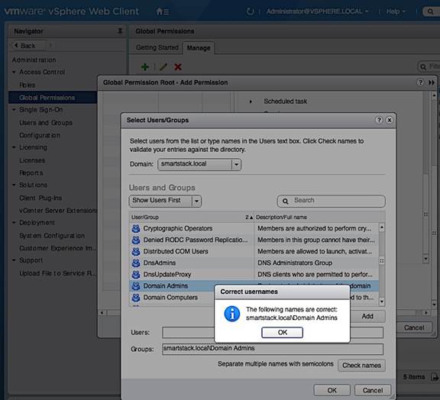Open Reports in the Navigator
Screen dimensions: 440x400
tap(31, 173)
